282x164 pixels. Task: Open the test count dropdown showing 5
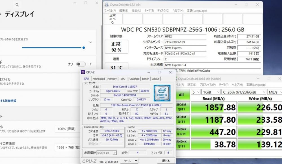(196, 92)
